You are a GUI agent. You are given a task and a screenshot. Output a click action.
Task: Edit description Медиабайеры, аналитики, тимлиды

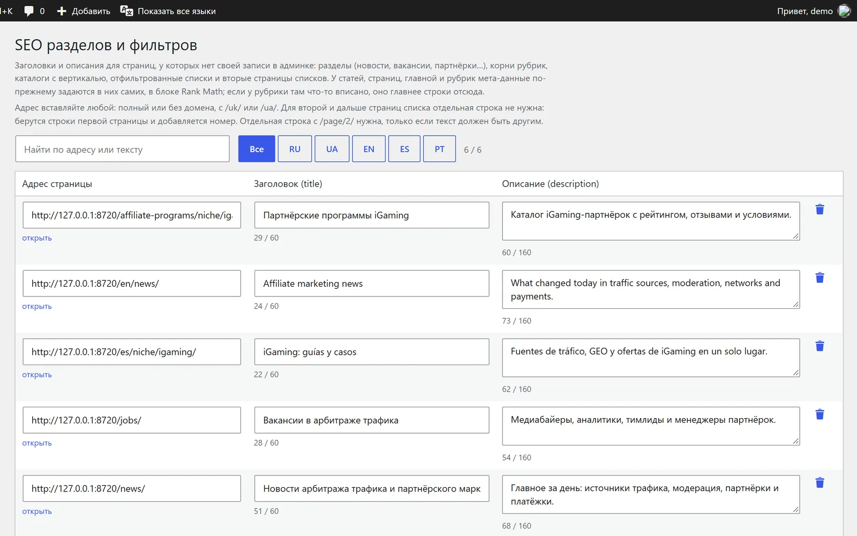pyautogui.click(x=651, y=426)
